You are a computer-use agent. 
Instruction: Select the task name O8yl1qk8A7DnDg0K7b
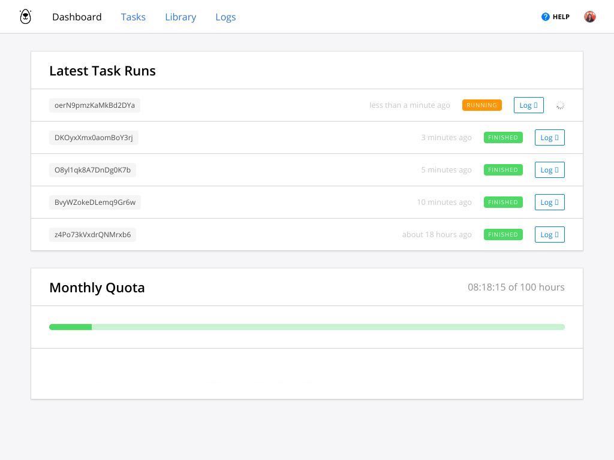coord(92,170)
